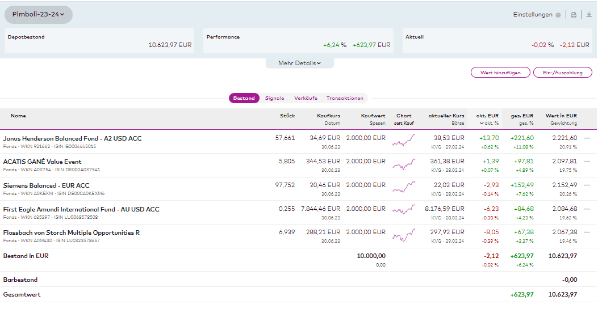Open three-dot menu for Janus Henderson Balanced Fund

[587, 138]
